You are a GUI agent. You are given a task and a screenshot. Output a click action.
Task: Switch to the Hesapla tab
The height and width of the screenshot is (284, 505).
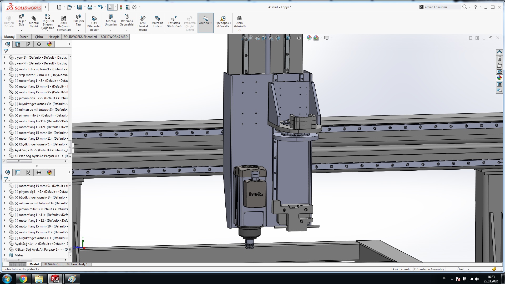[54, 37]
